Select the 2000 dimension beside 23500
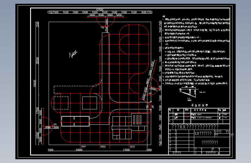Image resolution: width=251 pixels, height=163 pixels. 149,150
